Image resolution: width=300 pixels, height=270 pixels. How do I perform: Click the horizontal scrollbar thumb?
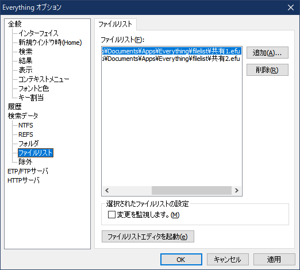coord(191,190)
